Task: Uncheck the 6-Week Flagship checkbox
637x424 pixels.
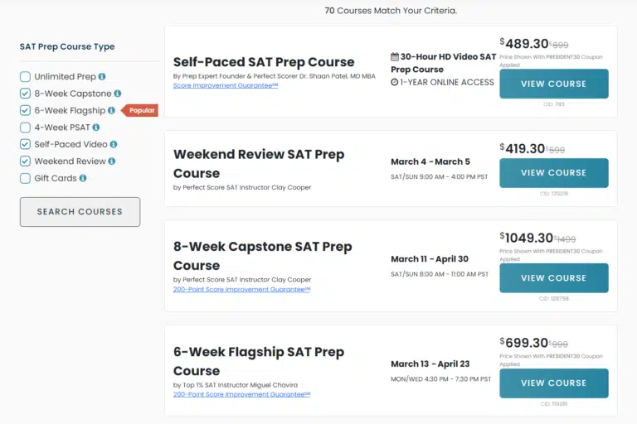Action: point(26,111)
